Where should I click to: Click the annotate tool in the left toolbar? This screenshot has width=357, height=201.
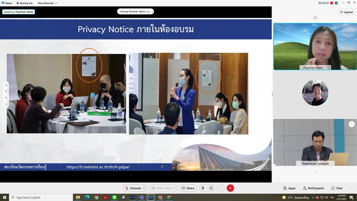(6, 85)
